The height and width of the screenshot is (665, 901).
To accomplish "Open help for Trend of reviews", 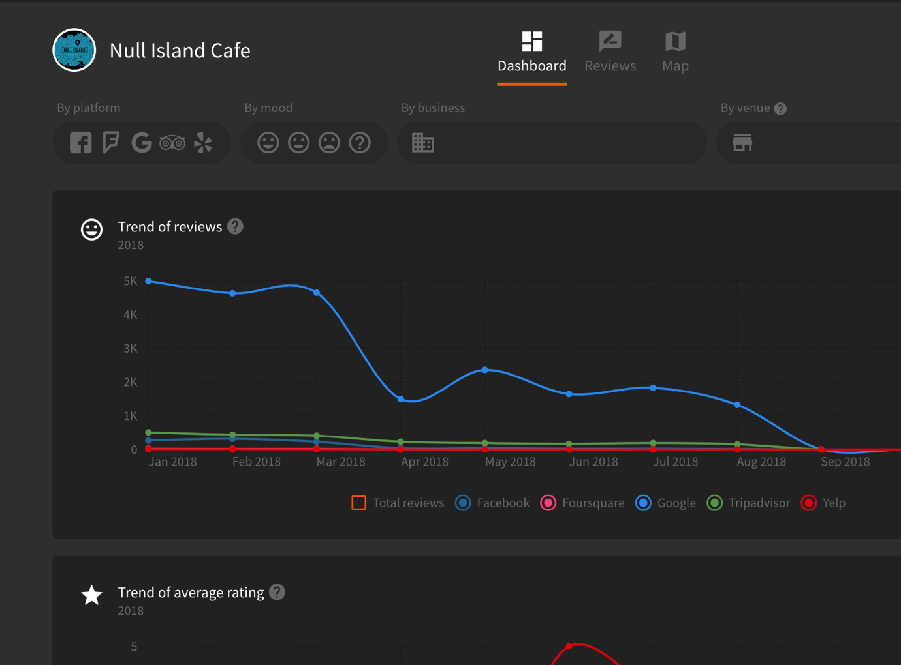I will pos(235,226).
